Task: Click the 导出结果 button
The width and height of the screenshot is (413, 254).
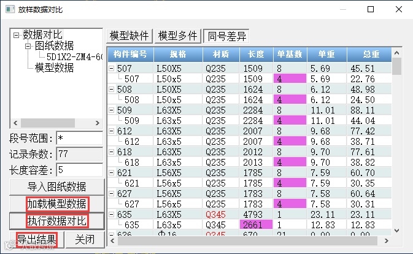Action: [37, 239]
